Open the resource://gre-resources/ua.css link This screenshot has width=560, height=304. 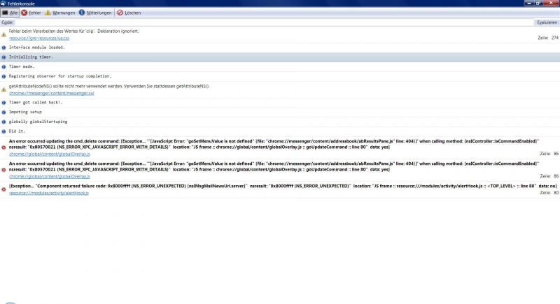pyautogui.click(x=38, y=38)
